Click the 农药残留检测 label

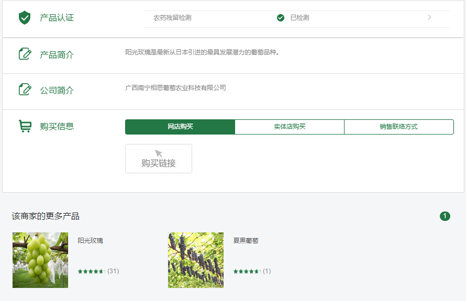172,18
